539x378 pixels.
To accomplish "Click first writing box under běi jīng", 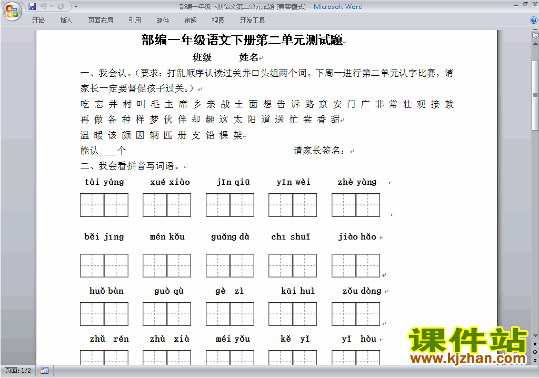I will [x=92, y=265].
